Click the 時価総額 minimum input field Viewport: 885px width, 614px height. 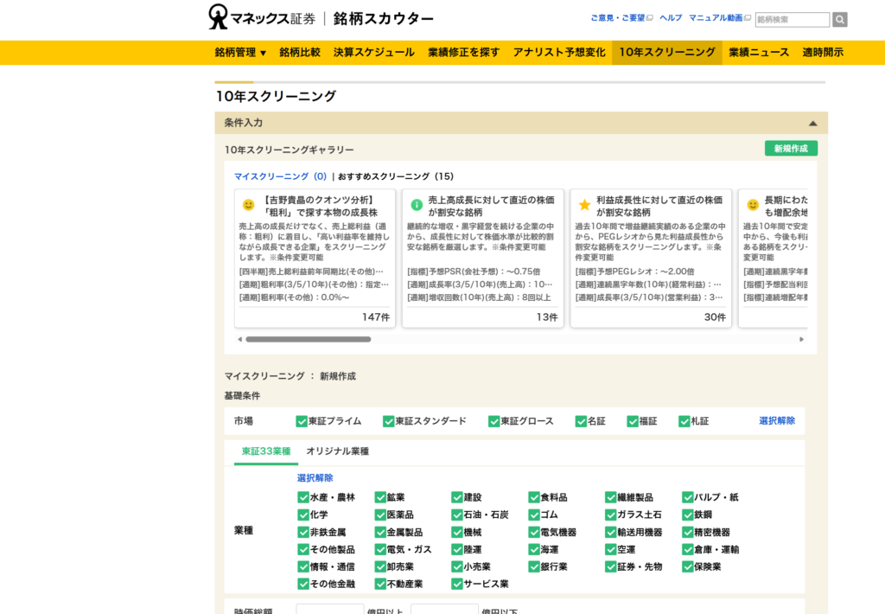329,610
